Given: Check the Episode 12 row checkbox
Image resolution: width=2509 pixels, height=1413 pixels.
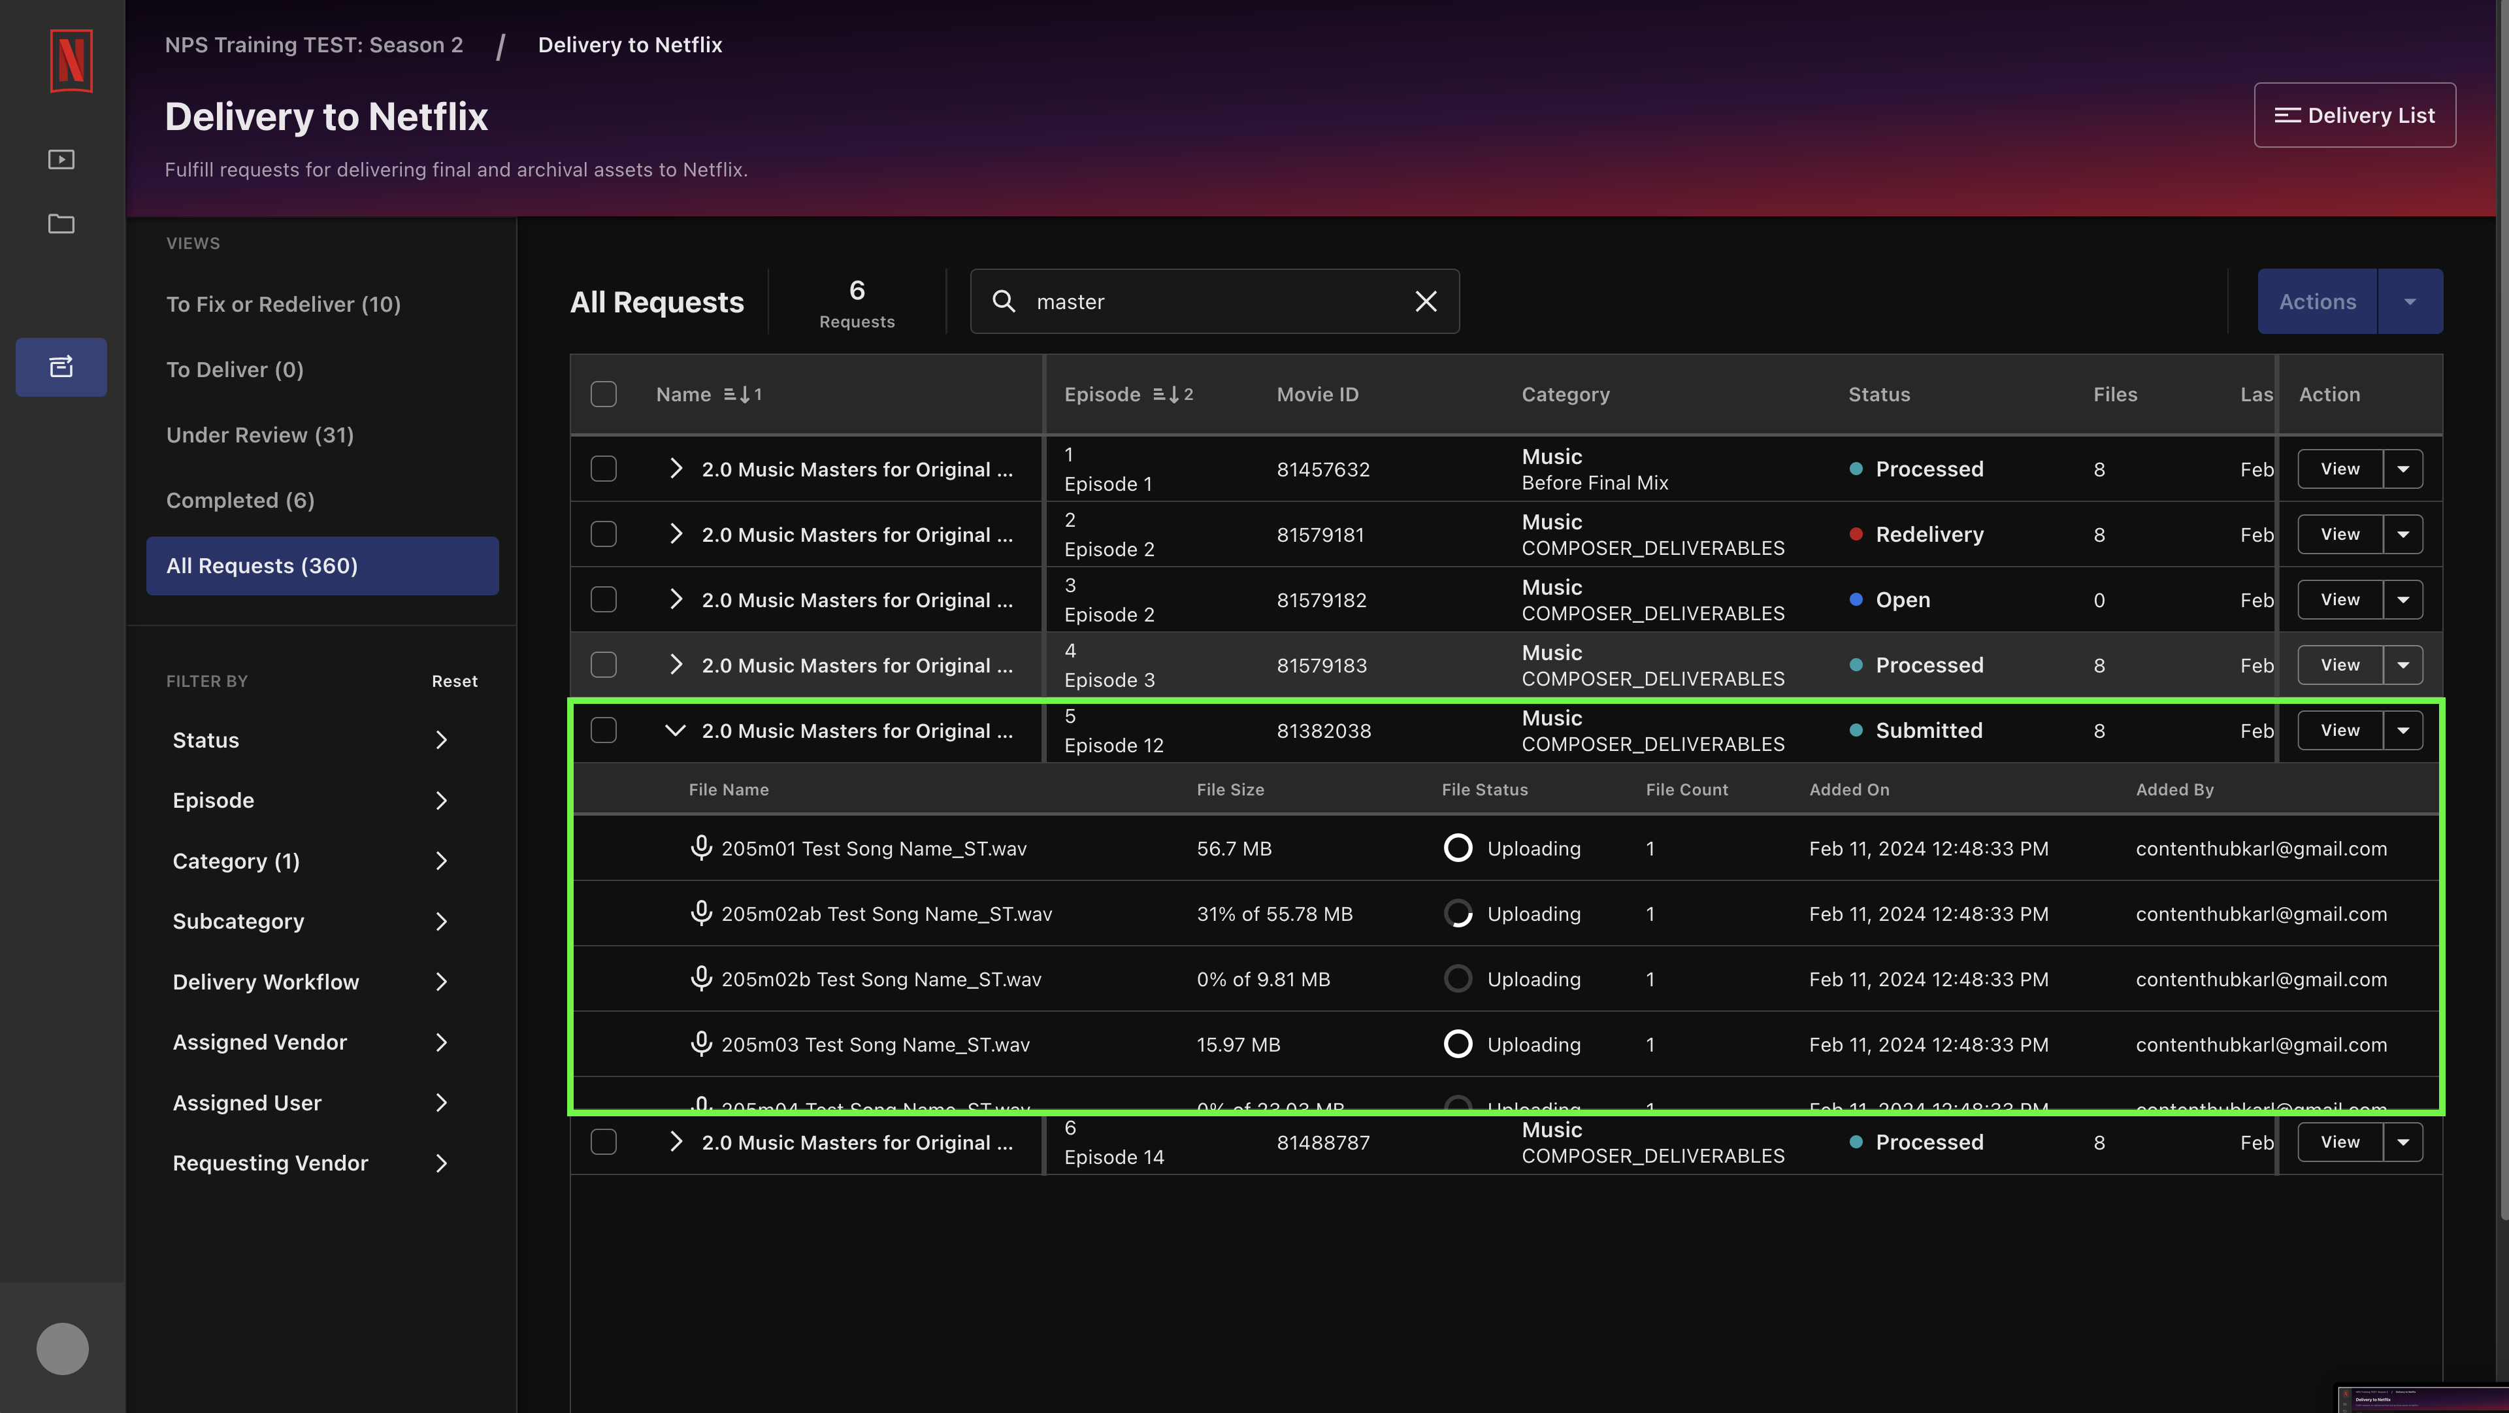Looking at the screenshot, I should pos(603,730).
